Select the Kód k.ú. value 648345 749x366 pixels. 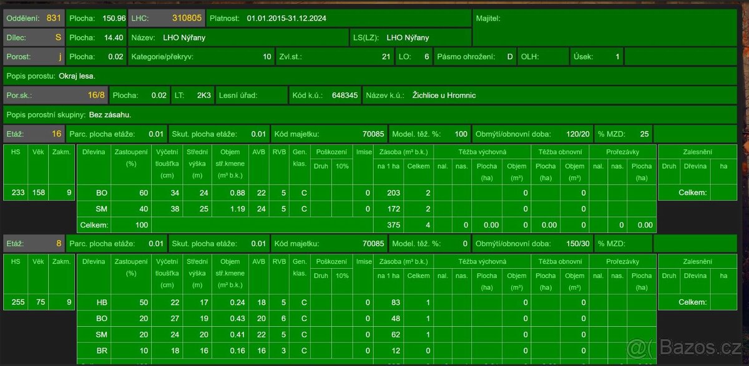pos(324,95)
